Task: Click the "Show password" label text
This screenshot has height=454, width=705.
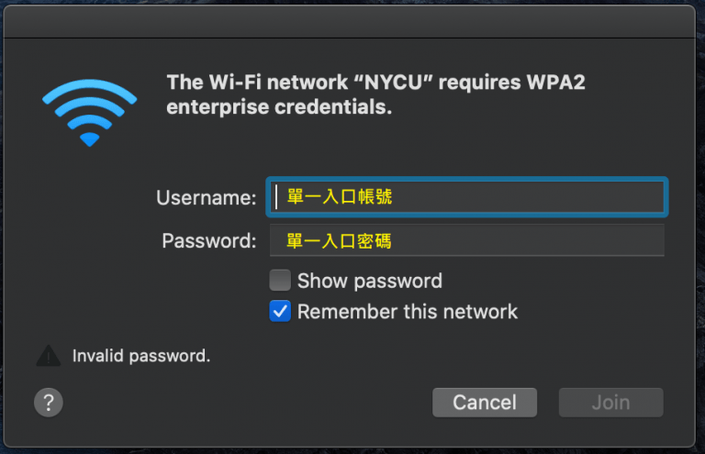Action: 369,281
